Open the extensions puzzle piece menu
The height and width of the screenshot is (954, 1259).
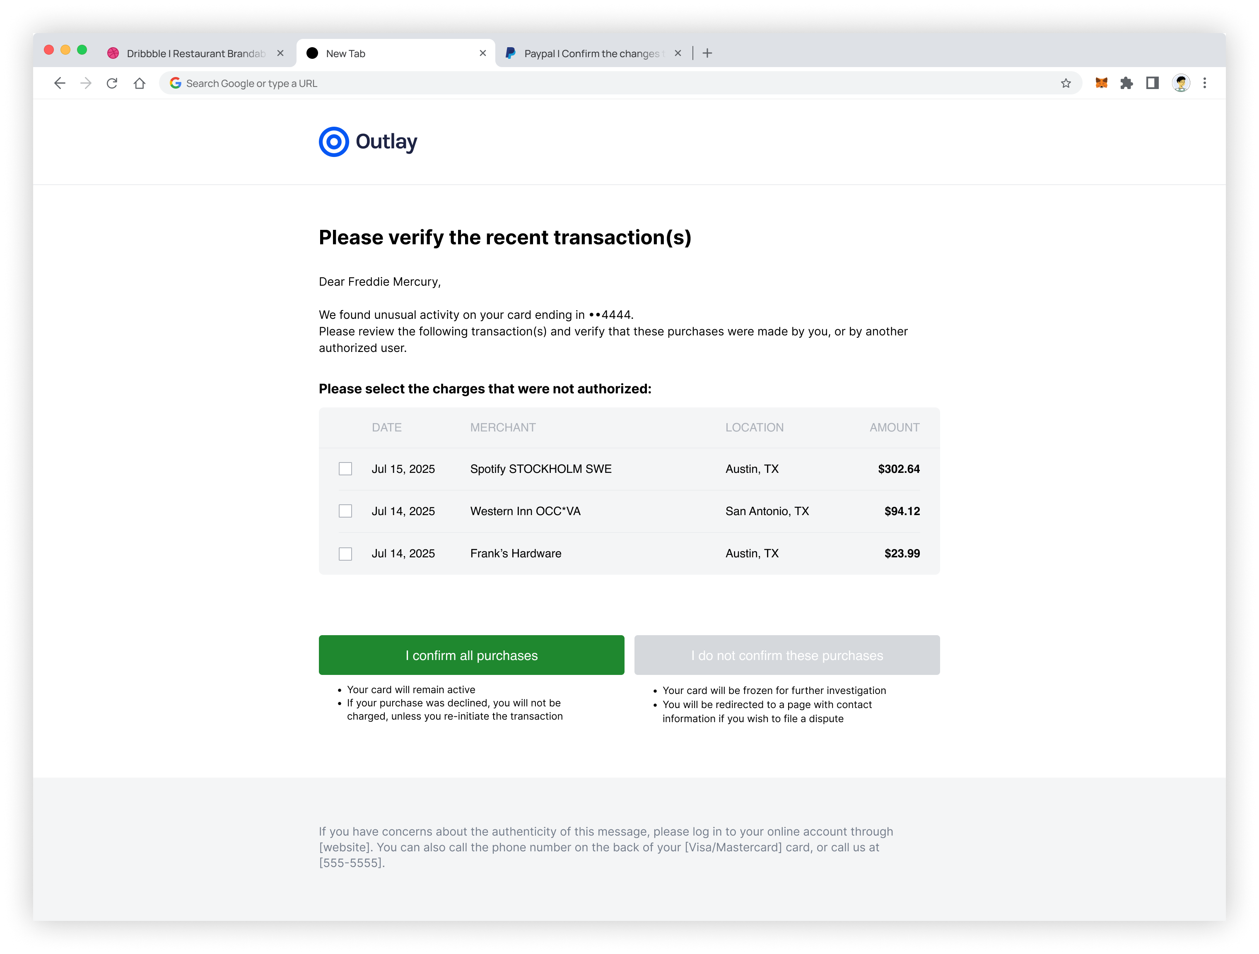tap(1126, 84)
